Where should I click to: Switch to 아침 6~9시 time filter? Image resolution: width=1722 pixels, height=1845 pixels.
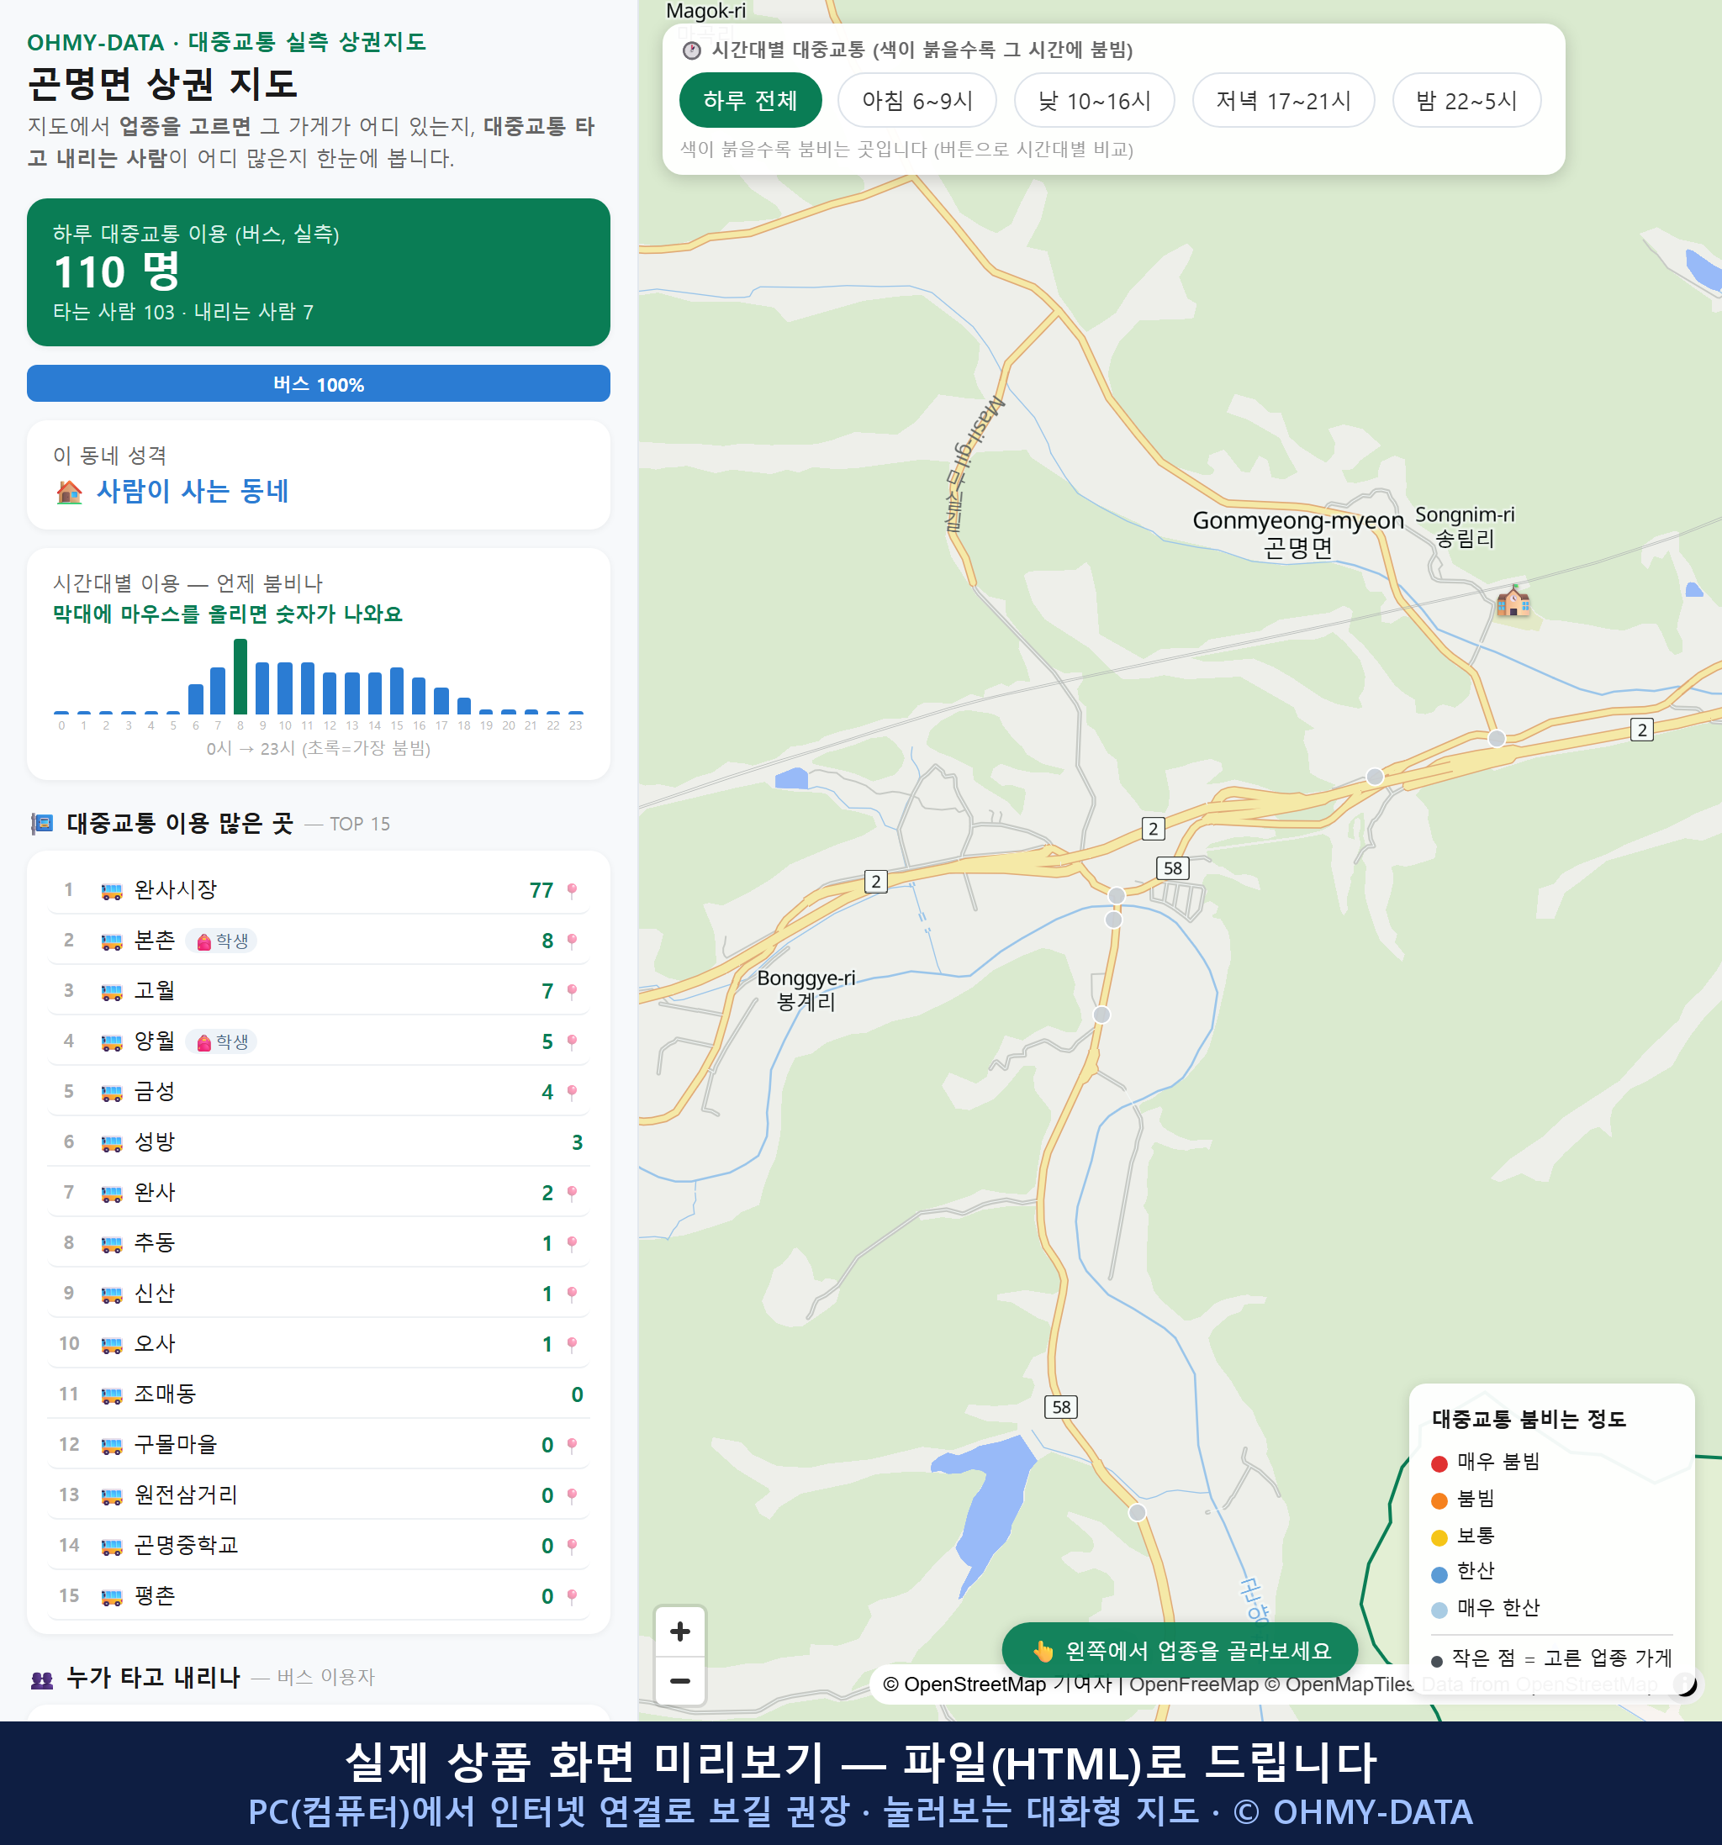(917, 100)
